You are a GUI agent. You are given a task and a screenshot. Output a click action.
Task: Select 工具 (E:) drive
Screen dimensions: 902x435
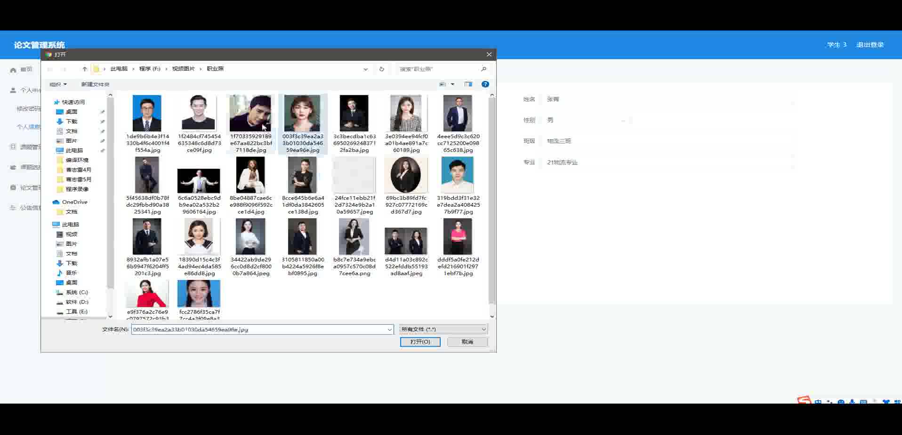(72, 312)
